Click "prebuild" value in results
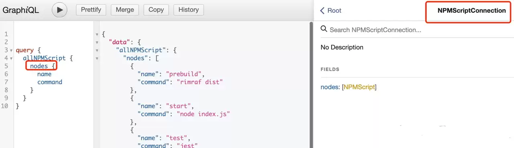The height and width of the screenshot is (148, 514). coord(185,74)
